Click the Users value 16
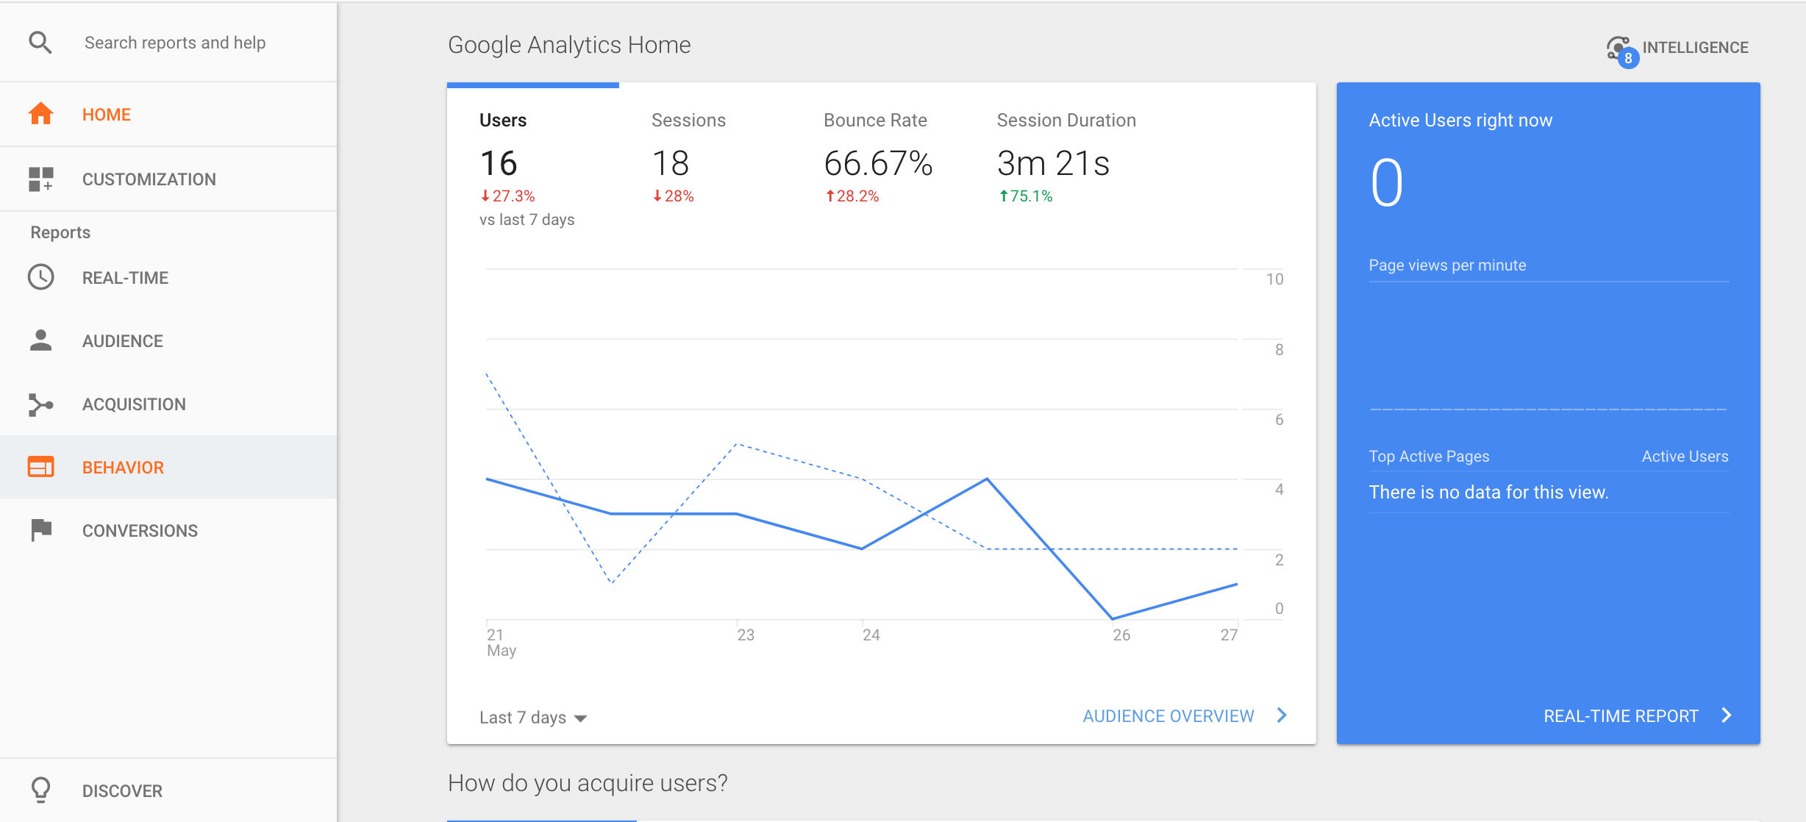 (499, 162)
